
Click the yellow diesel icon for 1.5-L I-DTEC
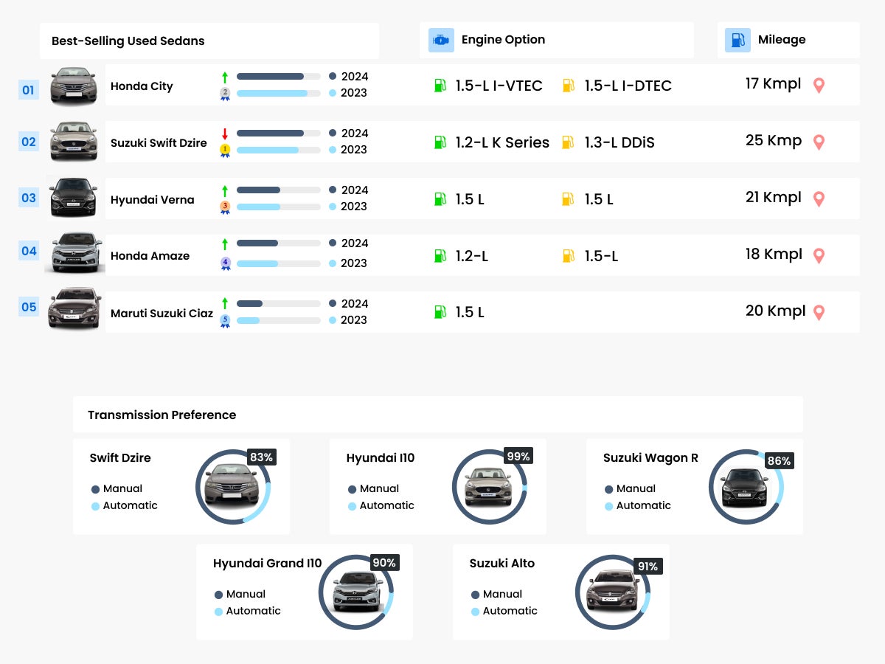coord(568,86)
